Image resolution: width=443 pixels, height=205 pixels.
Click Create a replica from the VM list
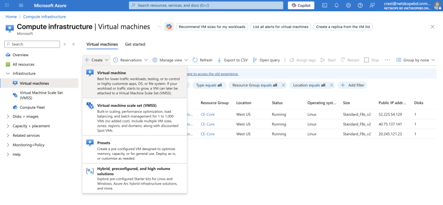(x=343, y=27)
